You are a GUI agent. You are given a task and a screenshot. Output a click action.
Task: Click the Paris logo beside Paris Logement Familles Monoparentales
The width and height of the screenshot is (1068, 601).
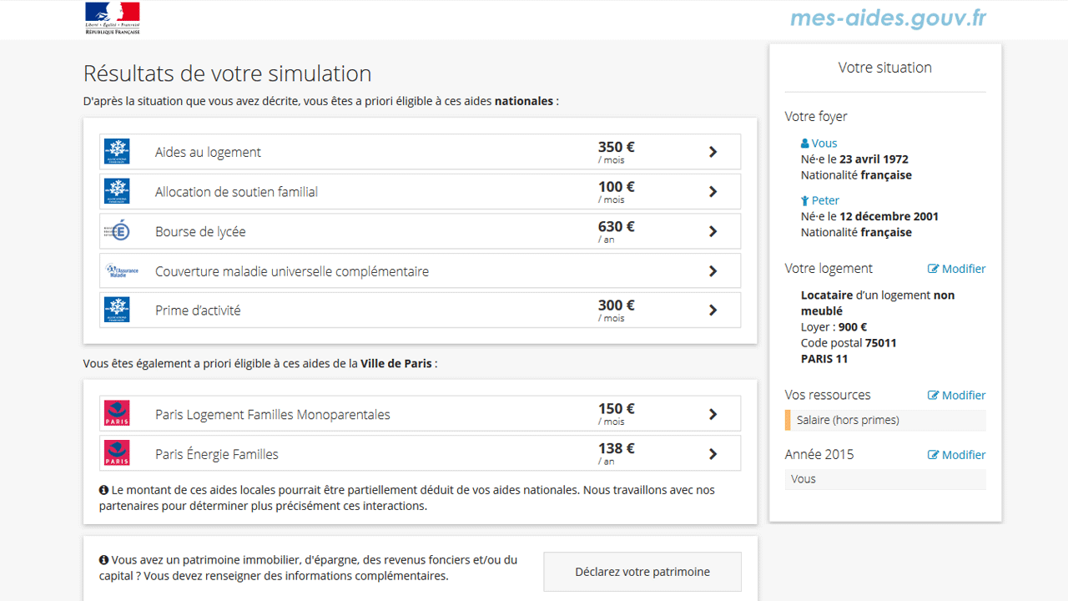coord(117,414)
